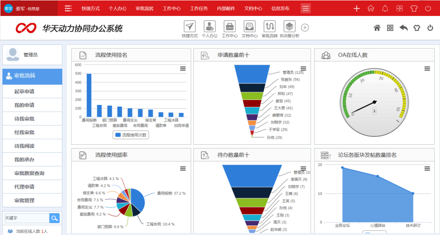The image size is (440, 235).
Task: Open the 流程使用排名 chart context menu
Action: coord(183,68)
